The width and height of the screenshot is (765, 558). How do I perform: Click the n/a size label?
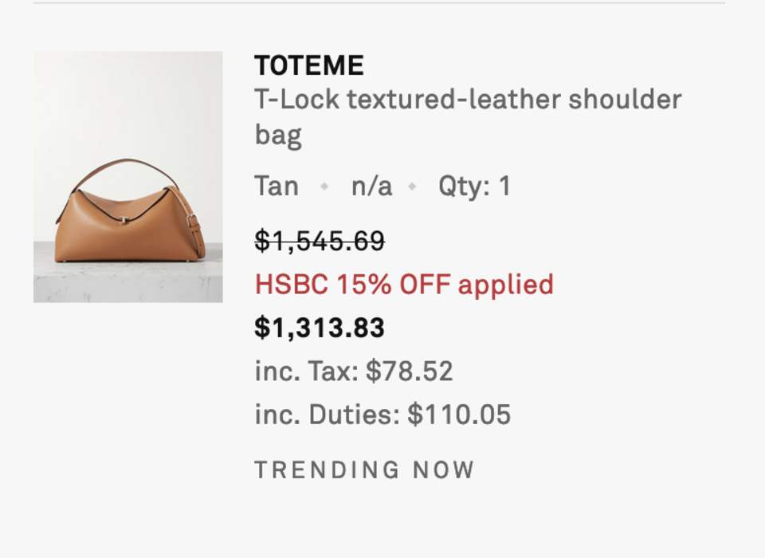pyautogui.click(x=372, y=186)
